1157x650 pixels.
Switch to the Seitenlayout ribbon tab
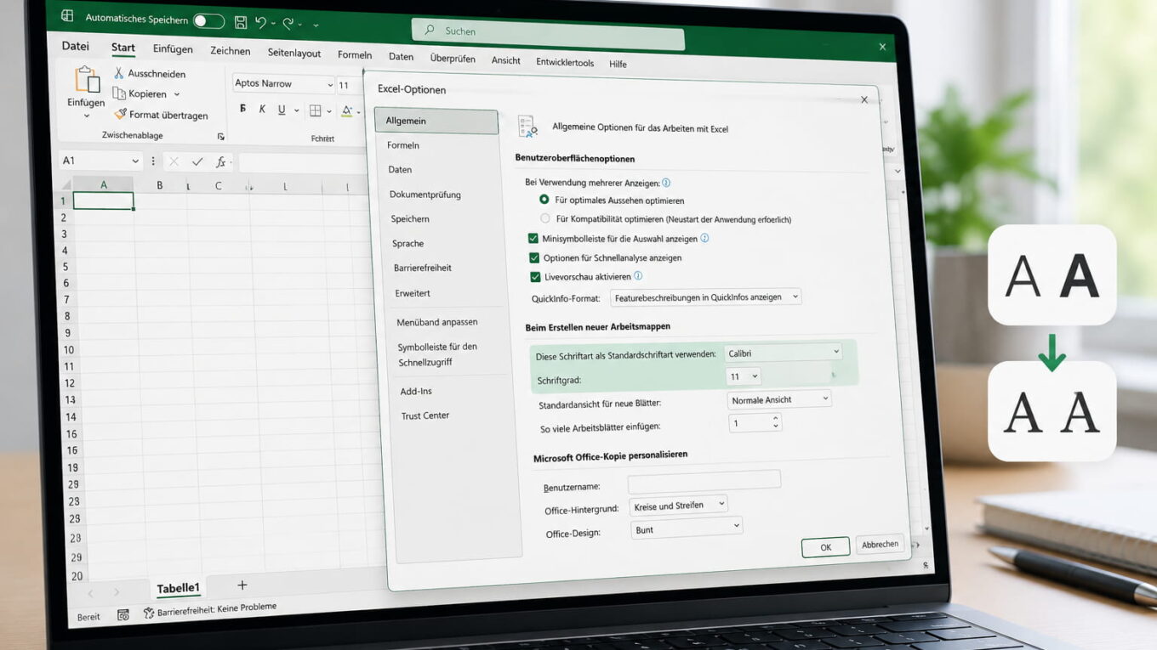point(294,53)
